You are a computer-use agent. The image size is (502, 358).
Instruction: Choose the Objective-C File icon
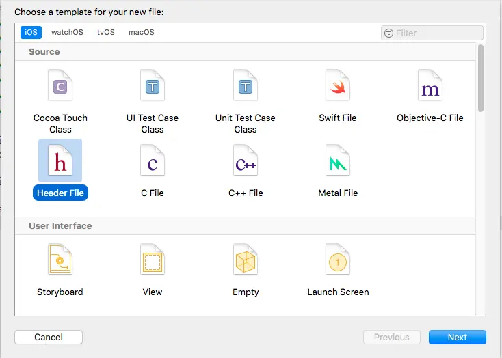point(430,85)
